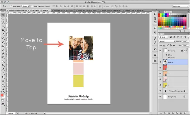Select the Blur tool
Image resolution: width=190 pixels, height=115 pixels.
click(3, 61)
